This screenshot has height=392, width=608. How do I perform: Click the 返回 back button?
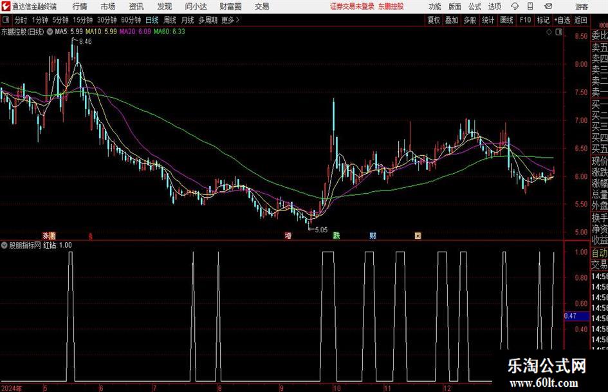coord(580,20)
